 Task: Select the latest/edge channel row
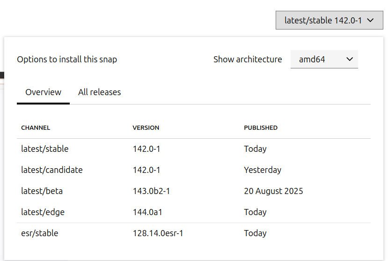coord(43,212)
